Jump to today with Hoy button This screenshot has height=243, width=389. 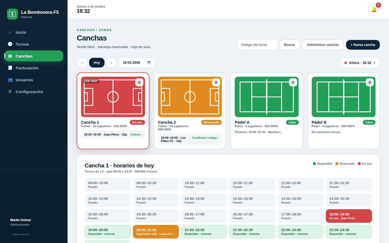tap(97, 63)
